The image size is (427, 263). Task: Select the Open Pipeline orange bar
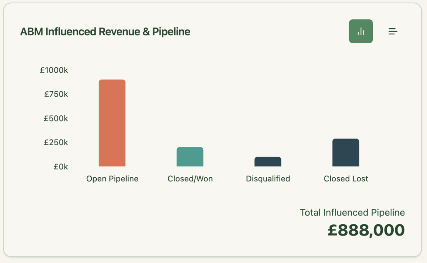pyautogui.click(x=112, y=123)
